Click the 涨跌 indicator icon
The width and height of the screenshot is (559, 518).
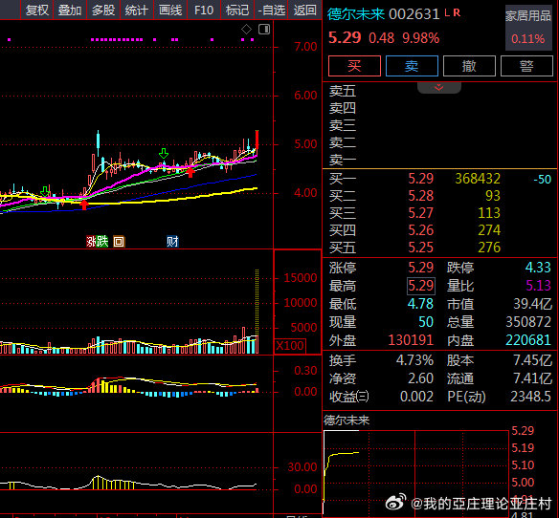(x=97, y=242)
